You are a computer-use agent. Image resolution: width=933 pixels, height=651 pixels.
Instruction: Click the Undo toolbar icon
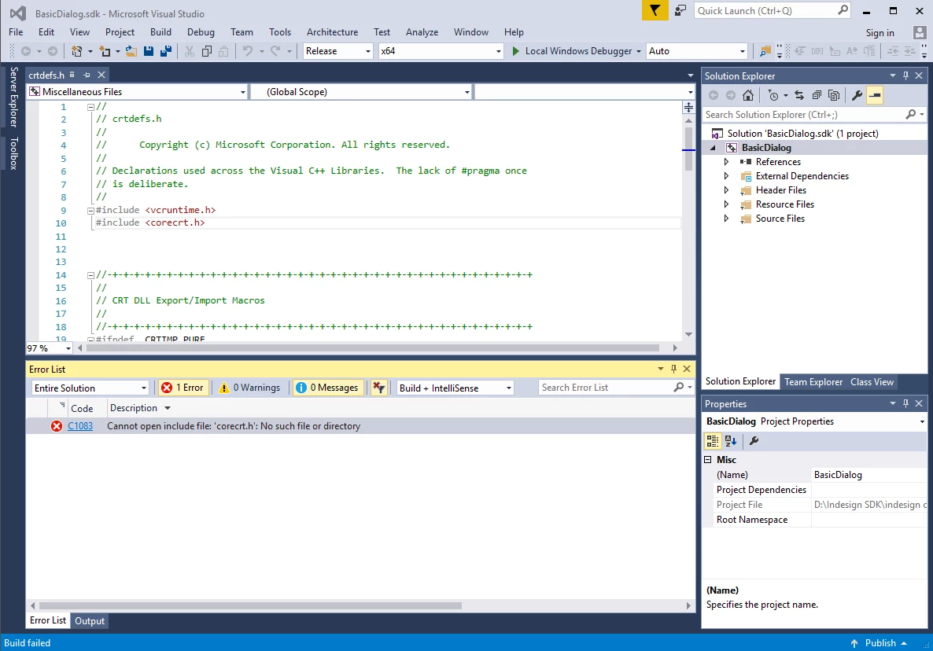(x=248, y=51)
